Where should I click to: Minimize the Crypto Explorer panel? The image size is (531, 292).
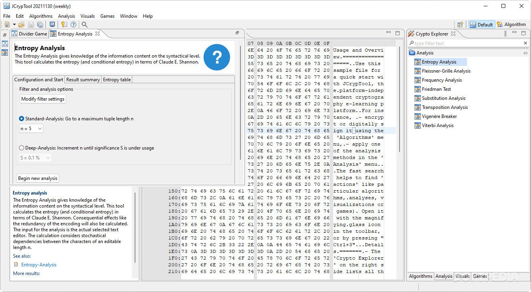[x=514, y=33]
